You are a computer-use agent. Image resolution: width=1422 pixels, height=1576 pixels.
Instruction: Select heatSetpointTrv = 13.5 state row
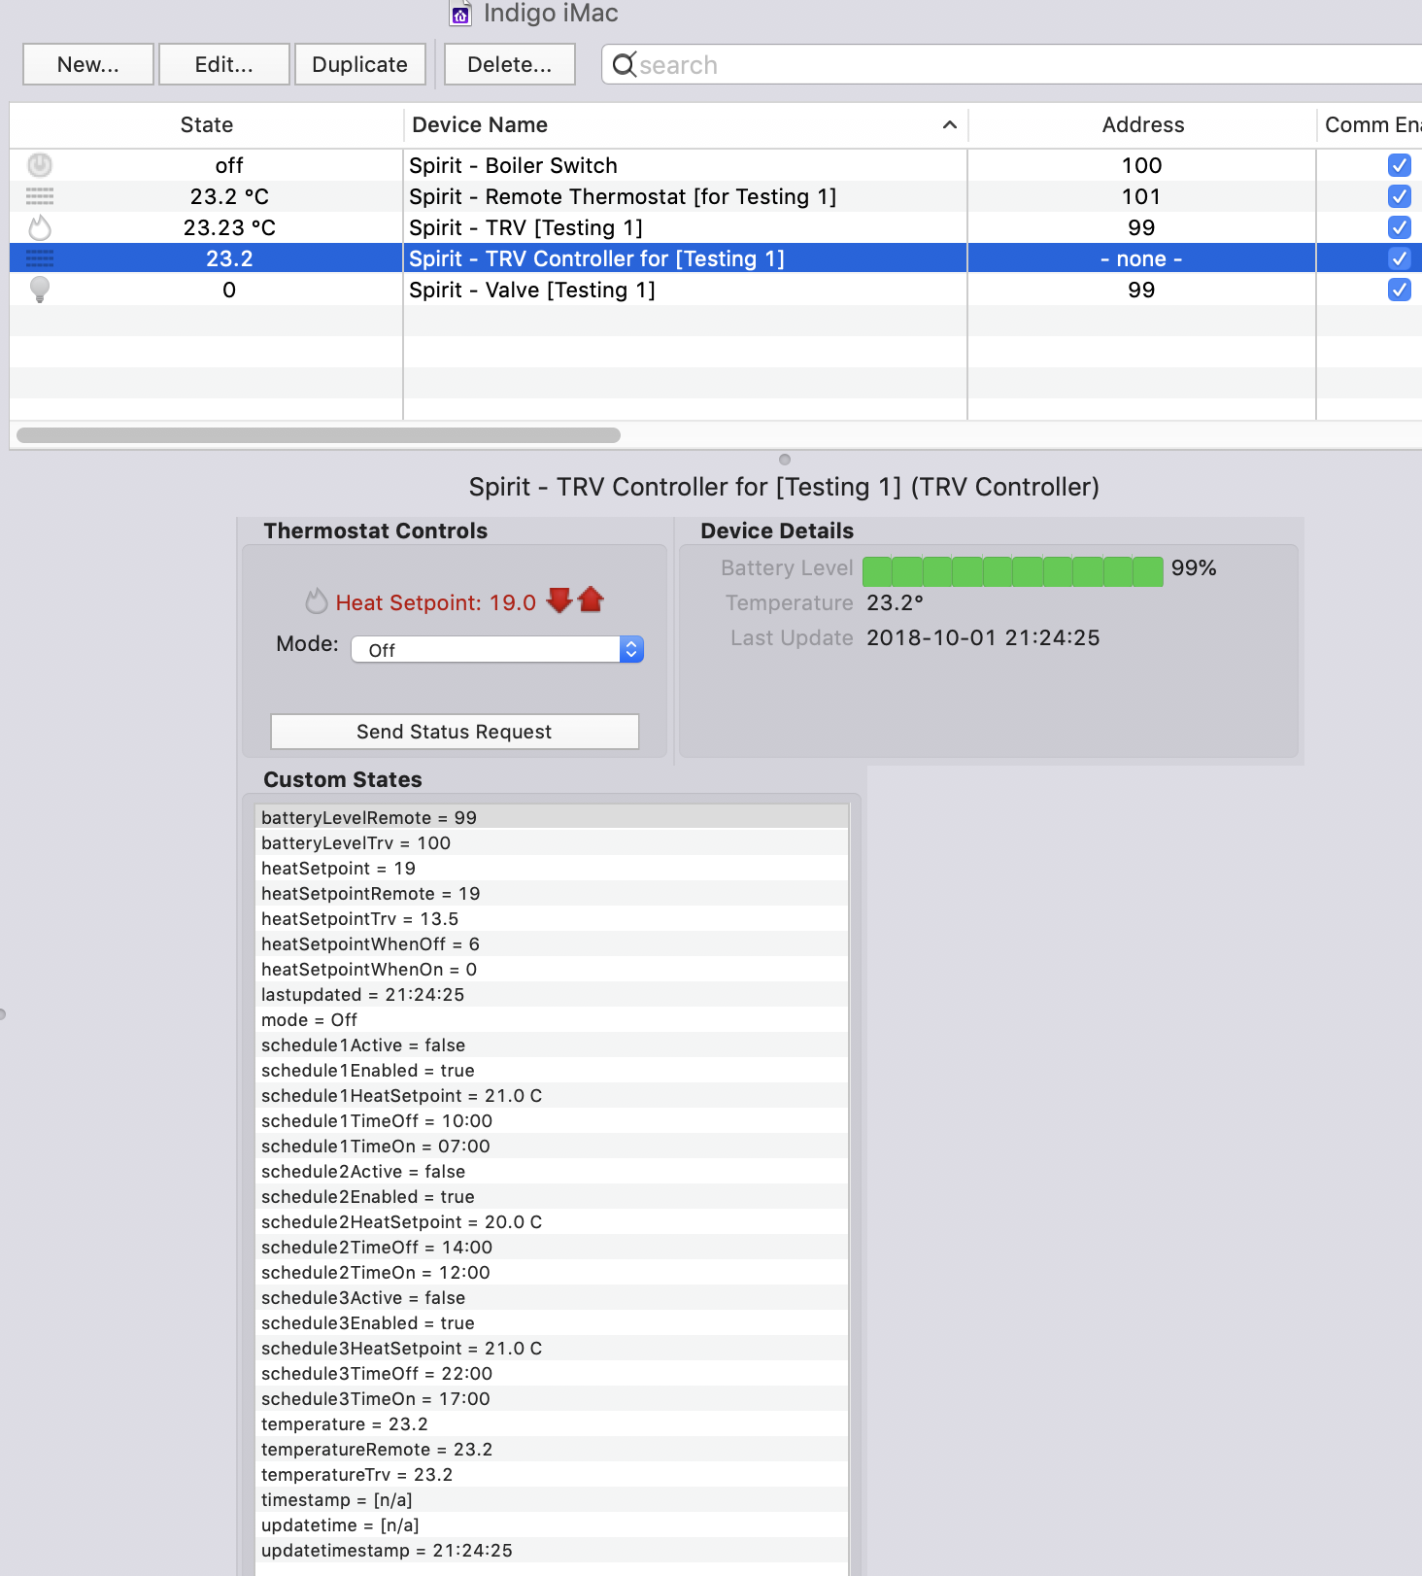(x=552, y=918)
